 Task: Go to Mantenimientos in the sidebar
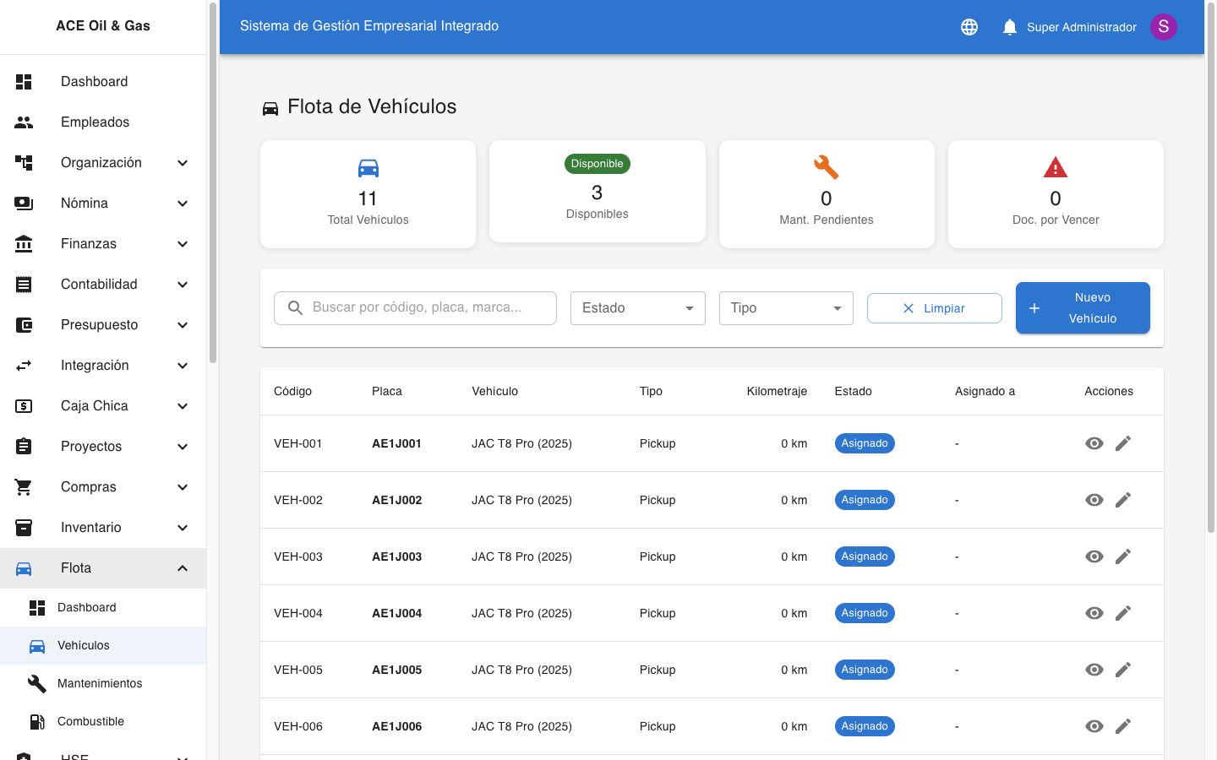100,683
